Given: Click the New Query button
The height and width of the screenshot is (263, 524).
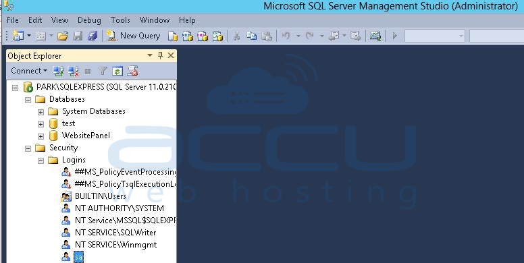Looking at the screenshot, I should (x=133, y=36).
